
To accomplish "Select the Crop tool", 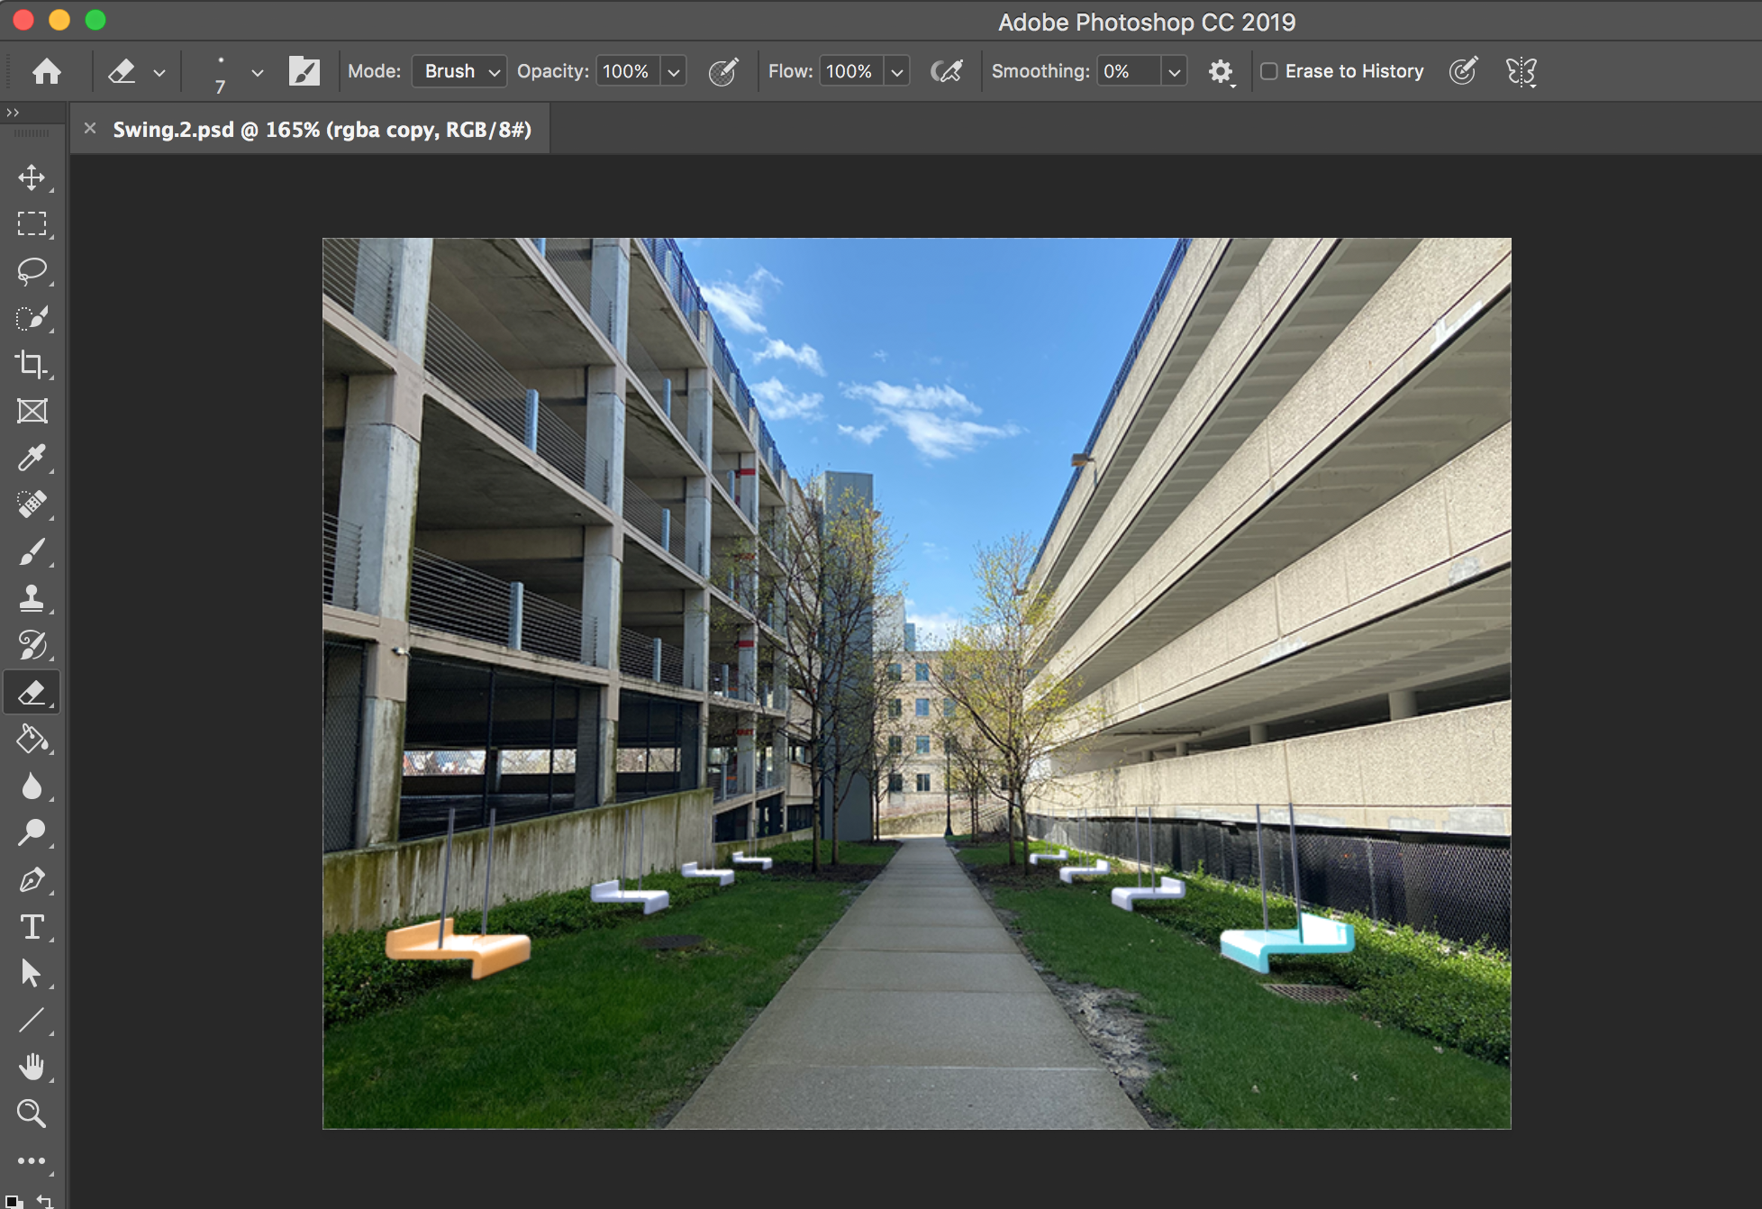I will pyautogui.click(x=32, y=364).
